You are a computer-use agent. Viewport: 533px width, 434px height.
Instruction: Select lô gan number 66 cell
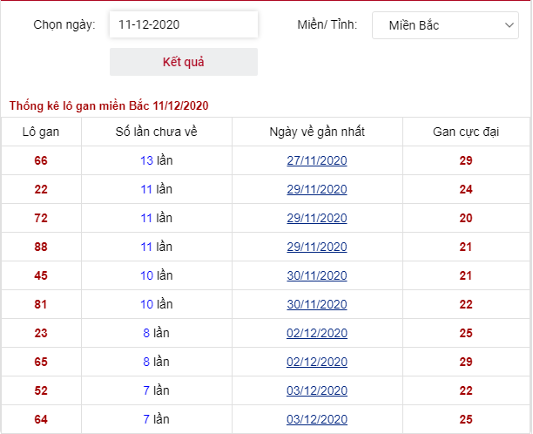tap(41, 160)
